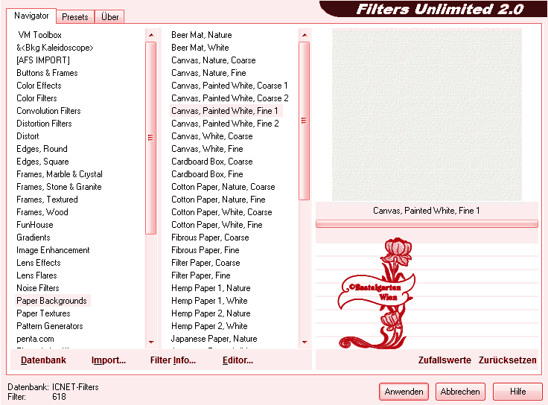Image resolution: width=548 pixels, height=405 pixels.
Task: Choose Lens Flares category
Action: (36, 275)
